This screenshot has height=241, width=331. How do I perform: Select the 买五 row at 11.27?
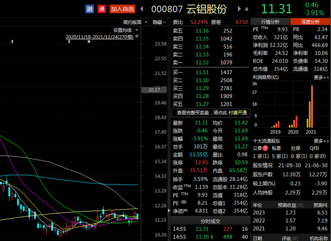point(210,104)
